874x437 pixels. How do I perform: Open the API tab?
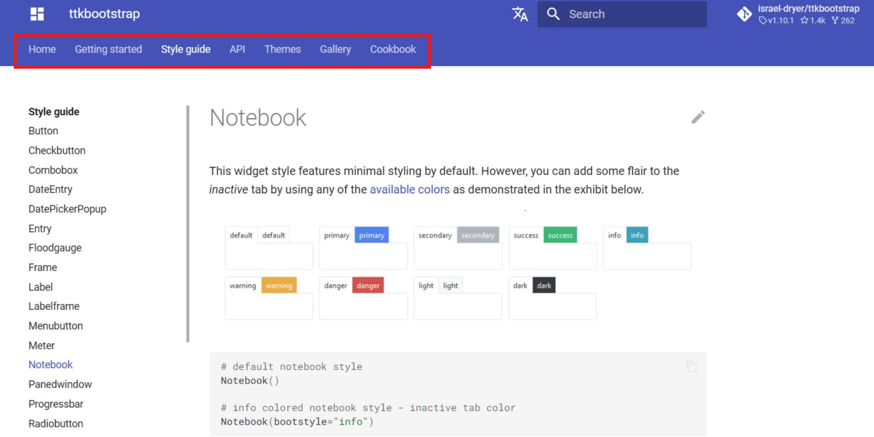pyautogui.click(x=237, y=49)
